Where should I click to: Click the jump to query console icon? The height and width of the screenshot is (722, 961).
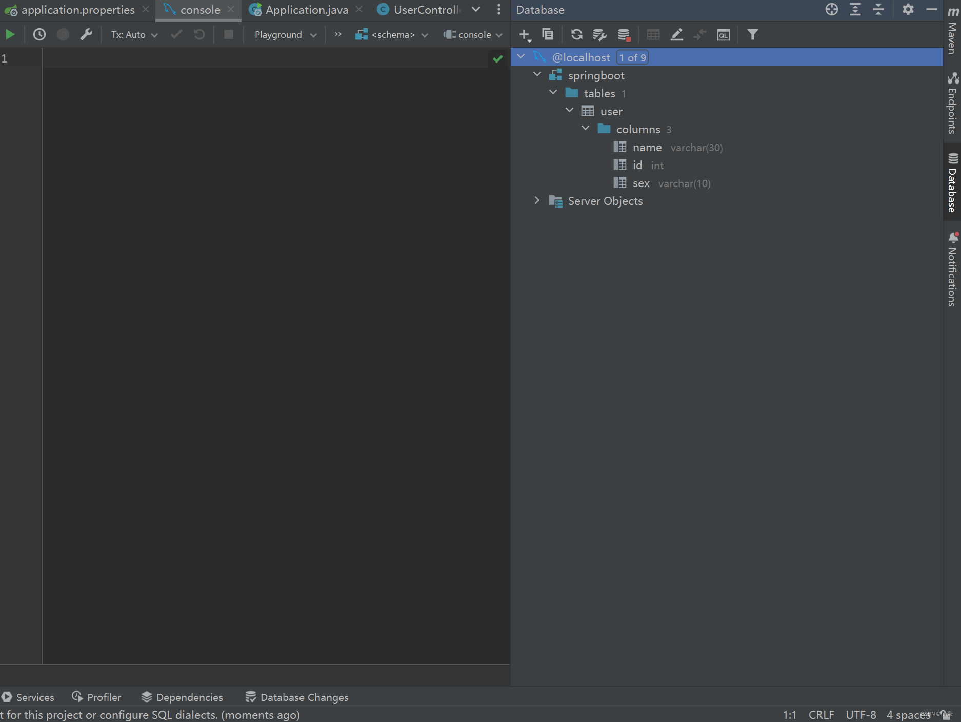(x=724, y=34)
